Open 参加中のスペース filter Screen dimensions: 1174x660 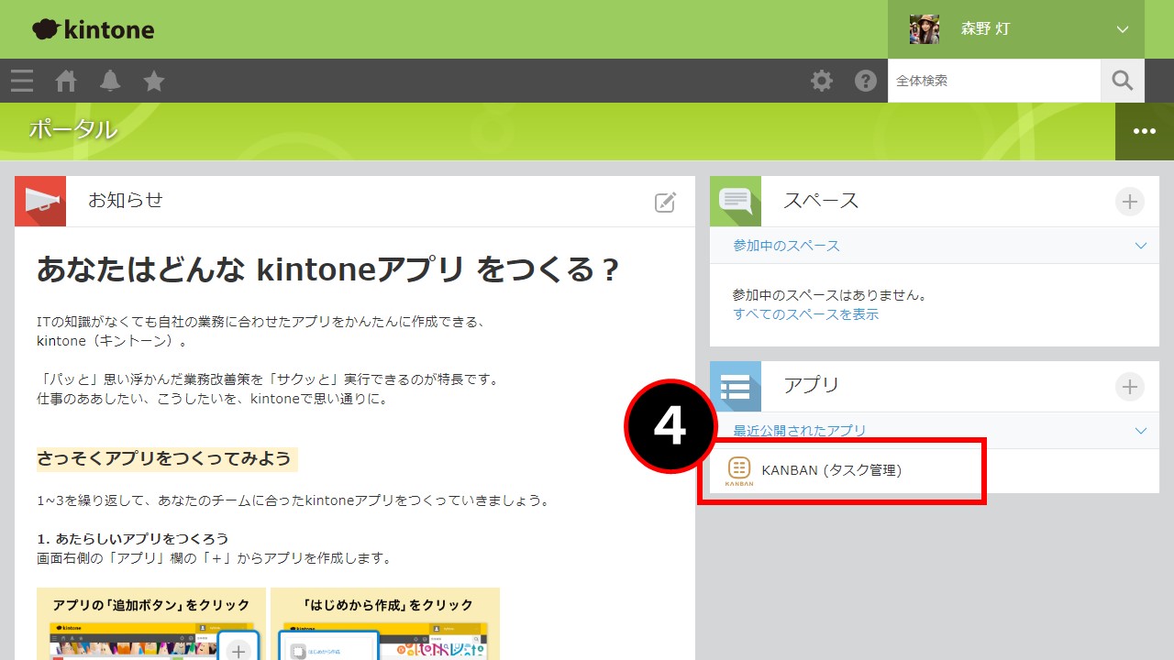[786, 246]
